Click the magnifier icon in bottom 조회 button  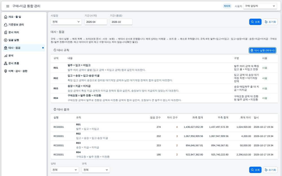[252, 170]
